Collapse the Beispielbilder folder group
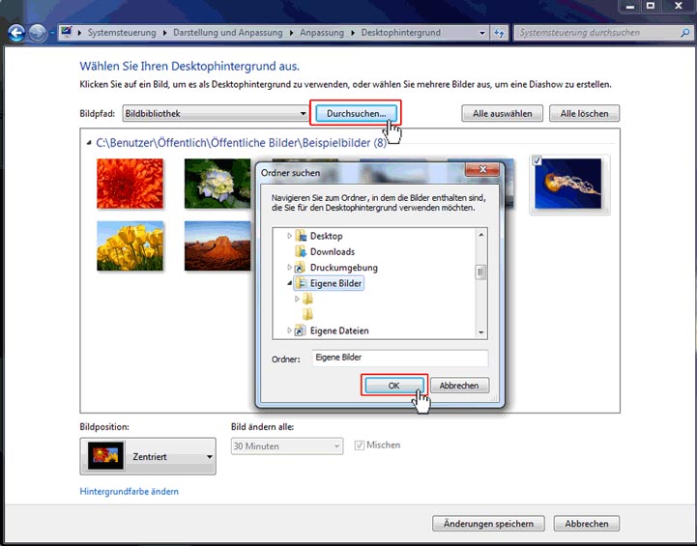697x546 pixels. click(x=89, y=143)
